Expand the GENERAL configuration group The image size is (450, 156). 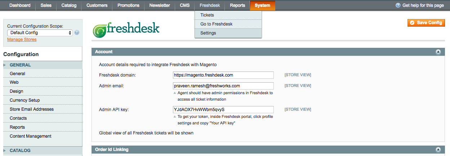(x=43, y=65)
